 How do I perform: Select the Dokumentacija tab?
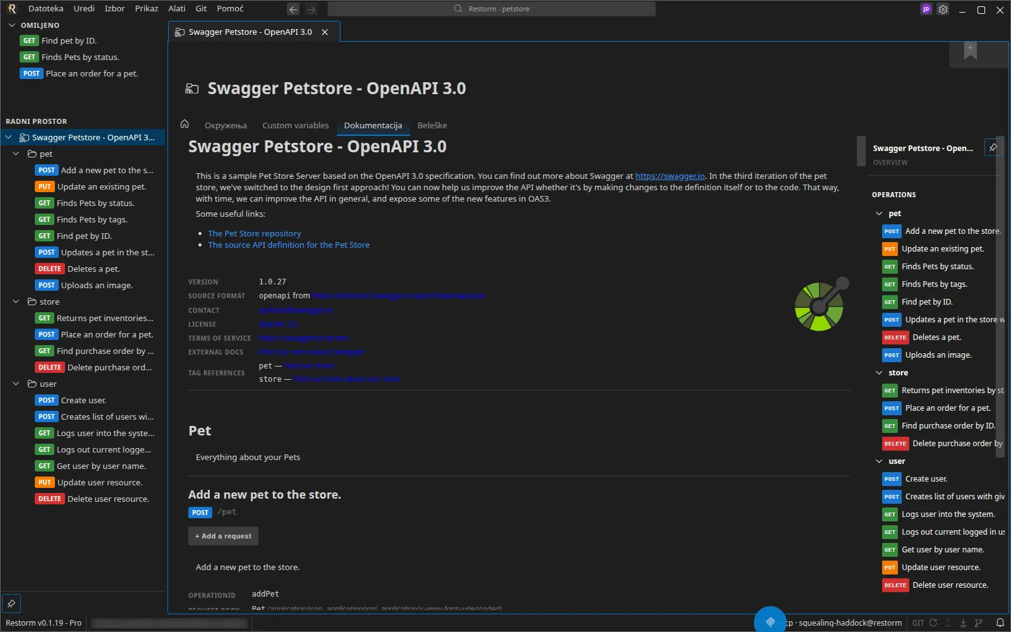pyautogui.click(x=373, y=125)
